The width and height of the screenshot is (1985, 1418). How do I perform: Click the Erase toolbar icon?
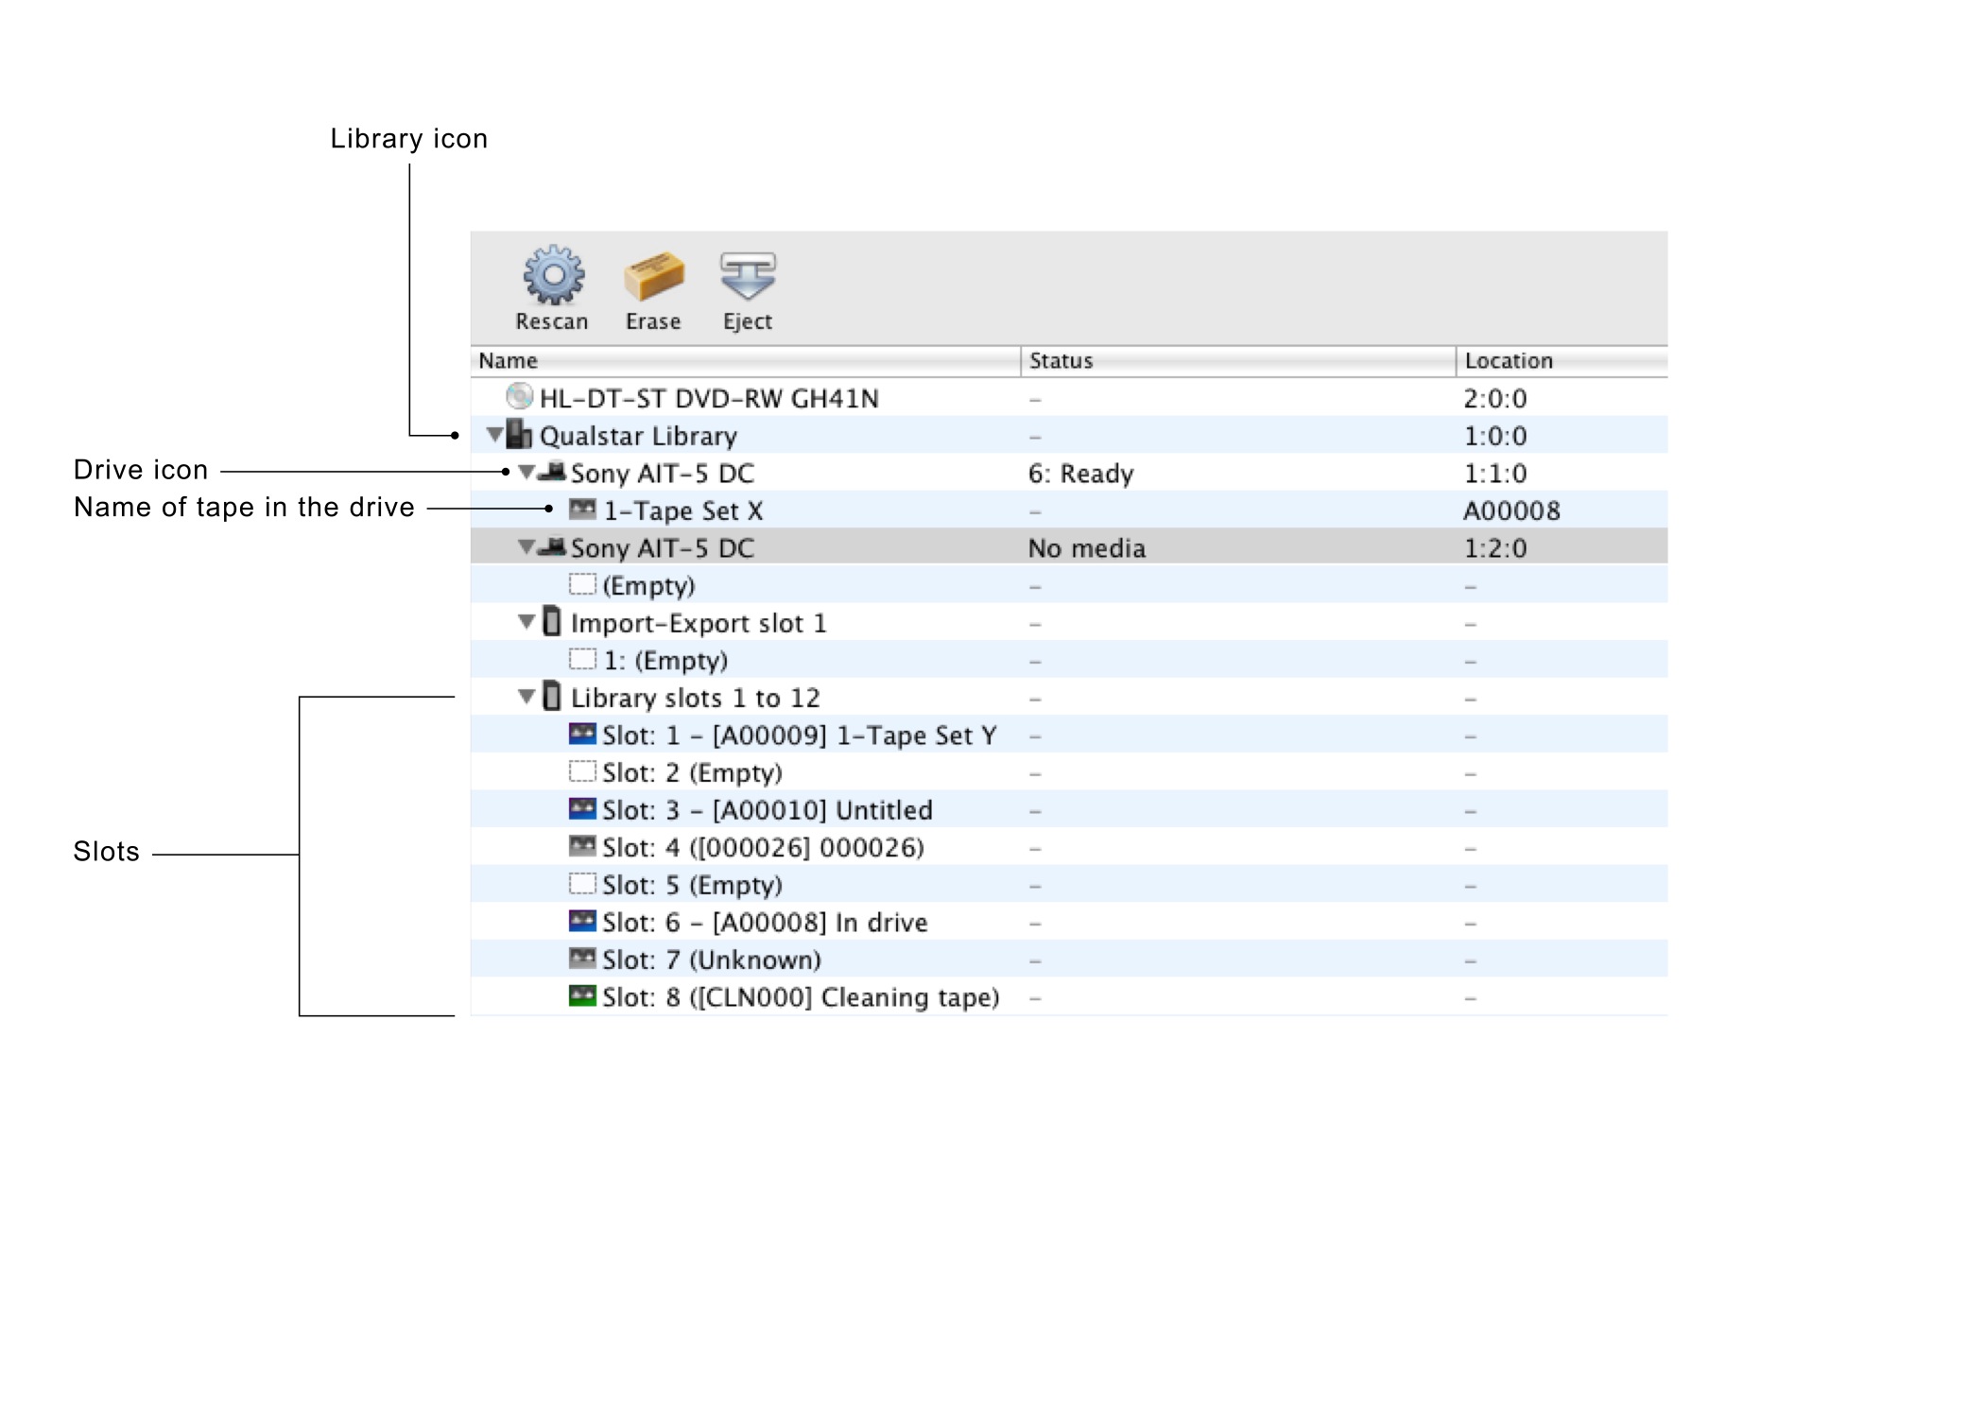point(653,277)
